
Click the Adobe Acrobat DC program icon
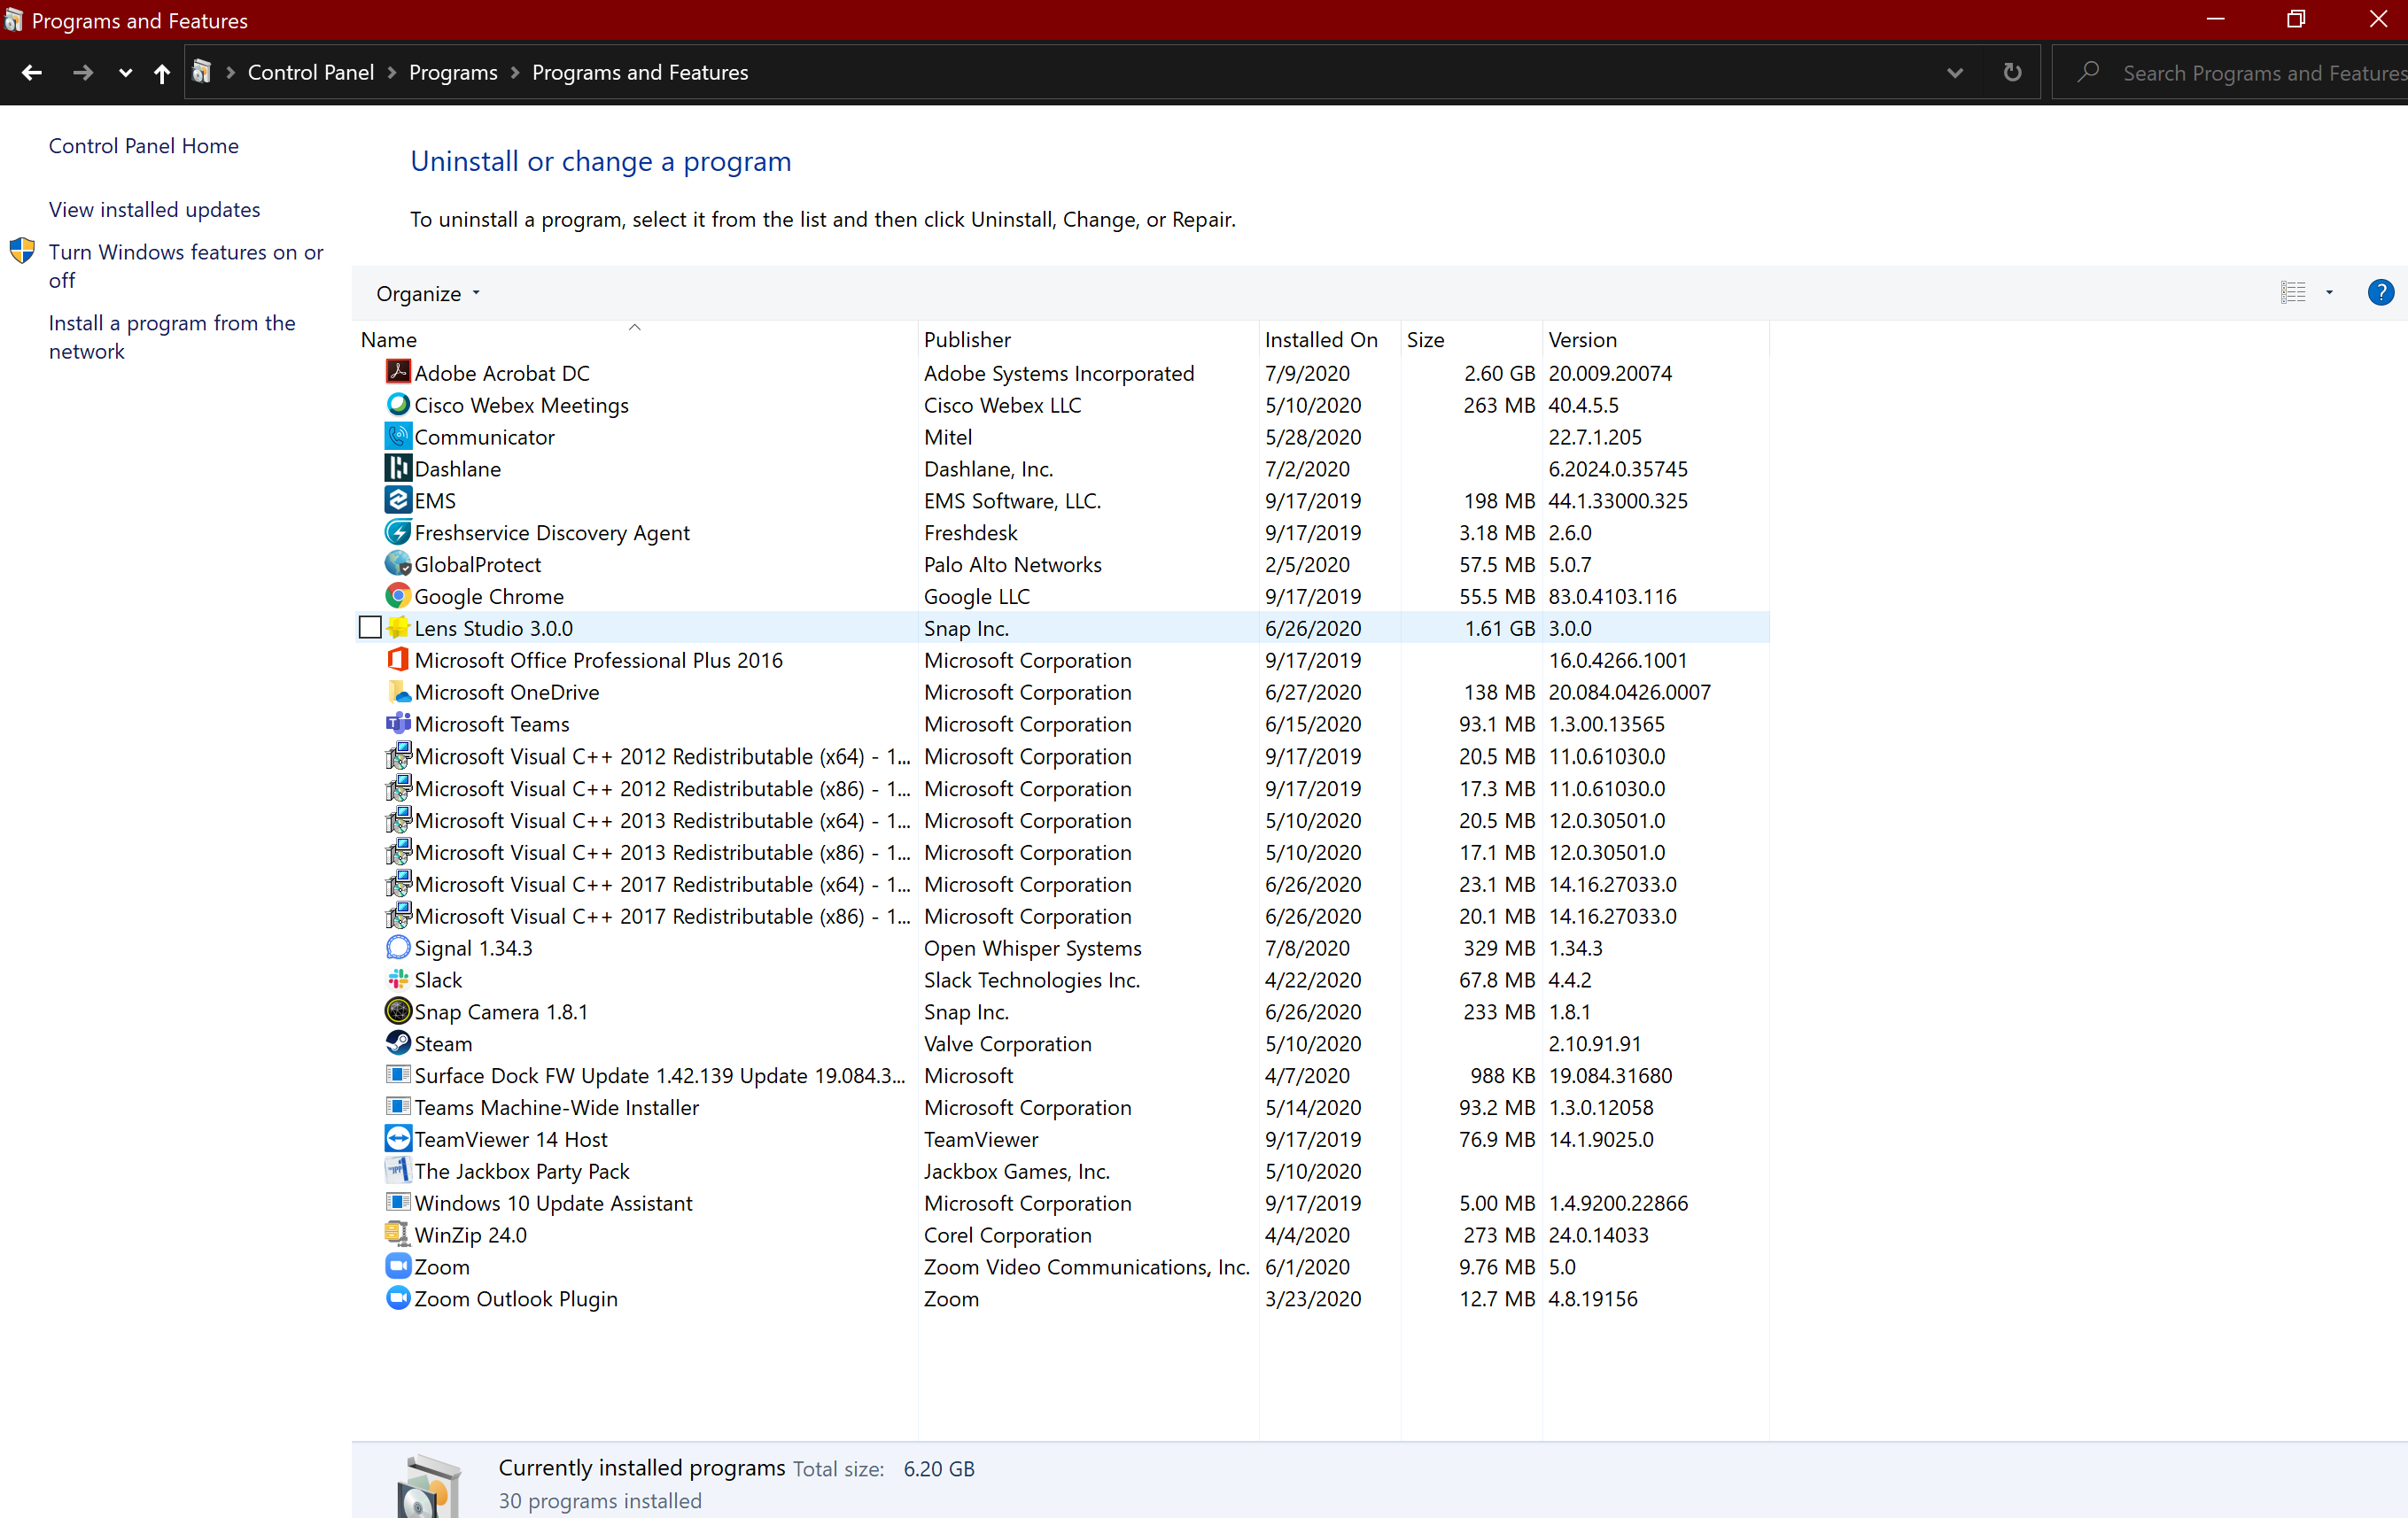coord(397,372)
